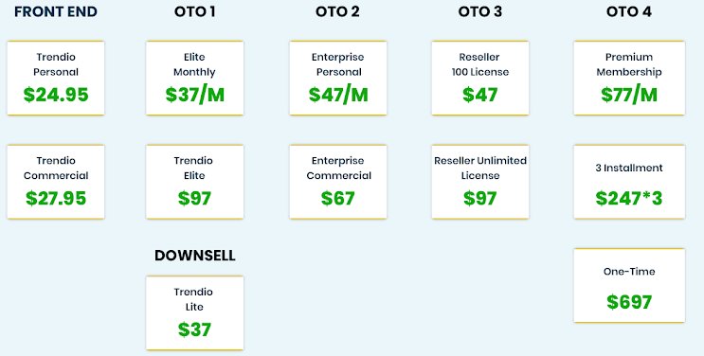Choose the Elite Monthly $37/M card

(195, 79)
